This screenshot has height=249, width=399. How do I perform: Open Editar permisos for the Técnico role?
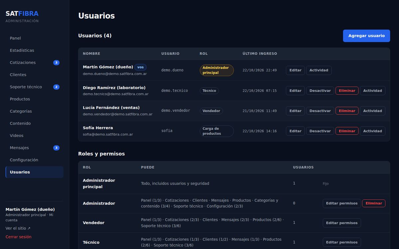(x=342, y=242)
